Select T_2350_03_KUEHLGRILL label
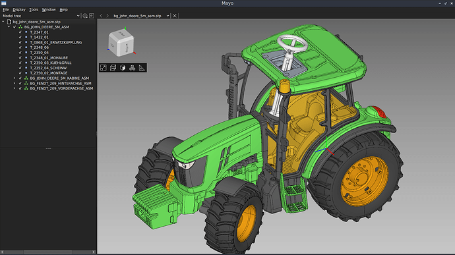Image resolution: width=455 pixels, height=255 pixels. tap(51, 63)
